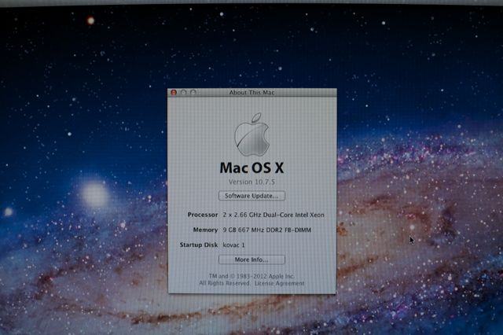Click the 'Processor' label

(x=203, y=215)
